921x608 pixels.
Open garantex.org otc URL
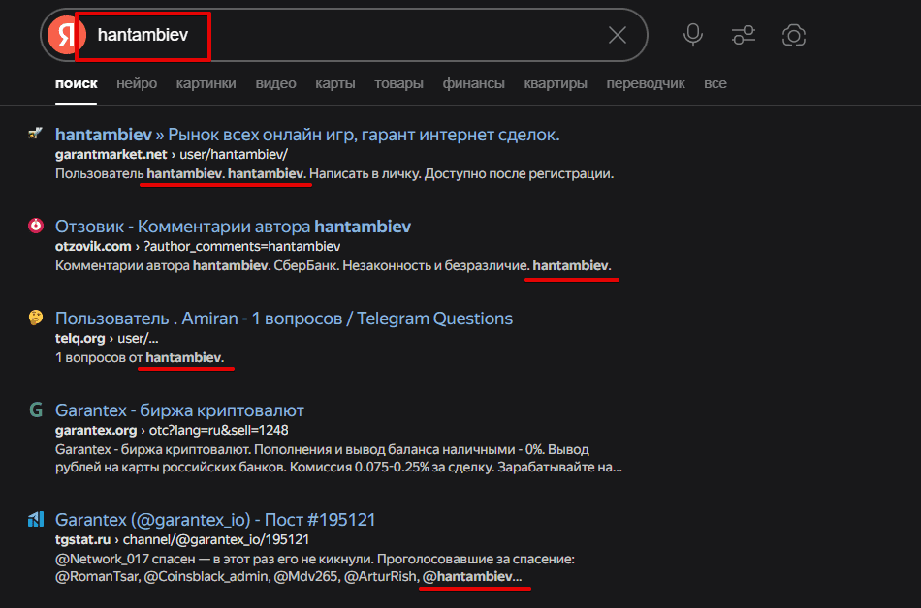point(172,431)
